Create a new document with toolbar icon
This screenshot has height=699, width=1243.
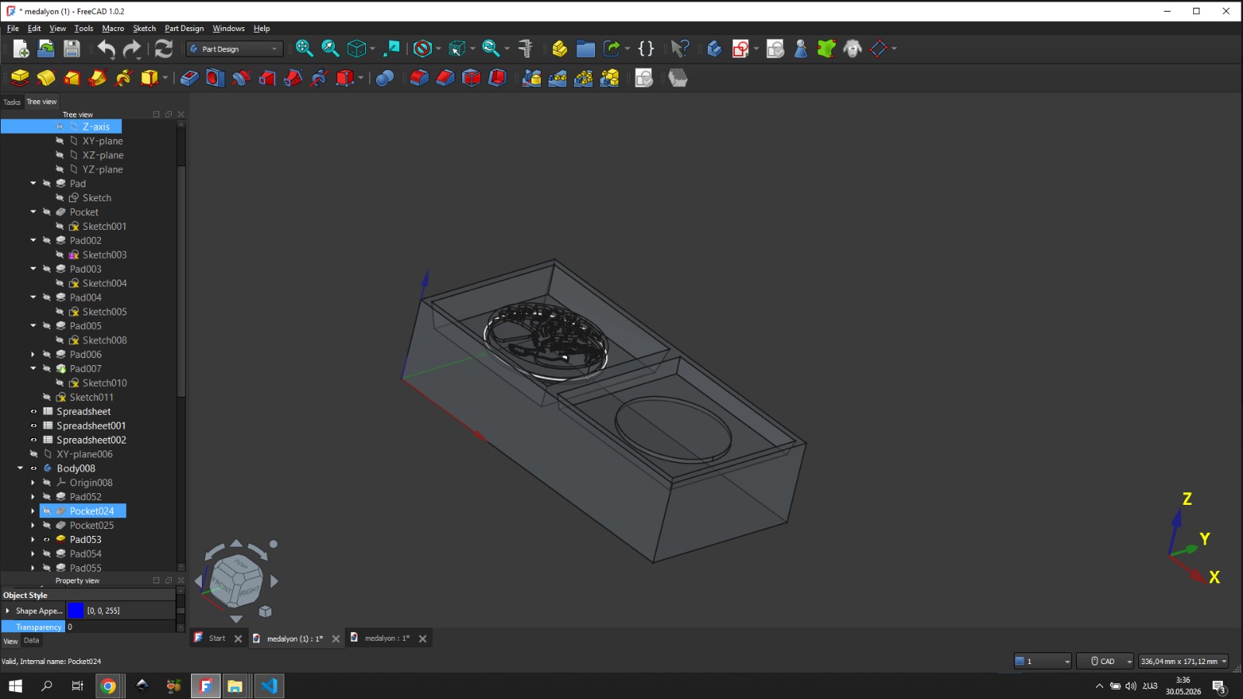pyautogui.click(x=21, y=49)
